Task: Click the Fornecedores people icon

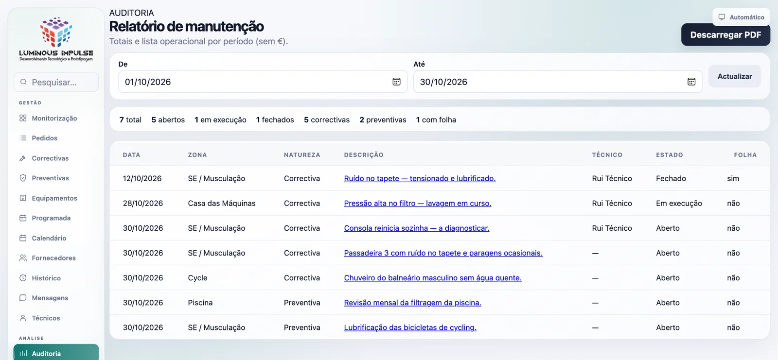Action: tap(23, 258)
